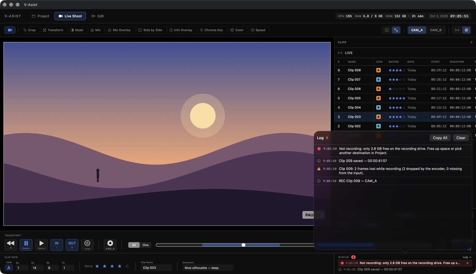Select the All playback mode
Viewport: 476px width, 274px height.
click(x=134, y=245)
